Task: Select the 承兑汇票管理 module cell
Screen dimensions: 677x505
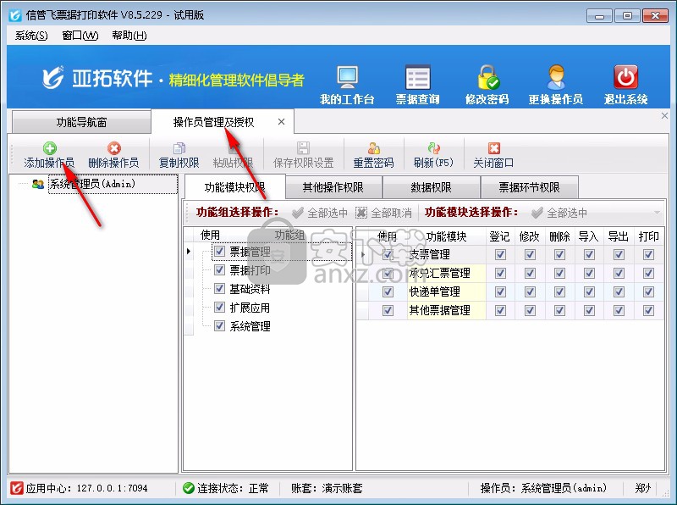Action: click(x=446, y=273)
